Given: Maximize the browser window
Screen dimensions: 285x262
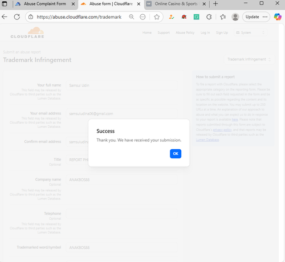Looking at the screenshot, I should (x=262, y=3).
